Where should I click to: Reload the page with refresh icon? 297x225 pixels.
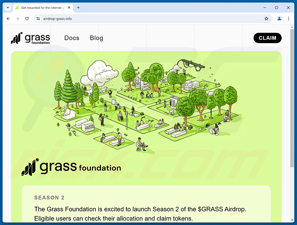tap(27, 18)
